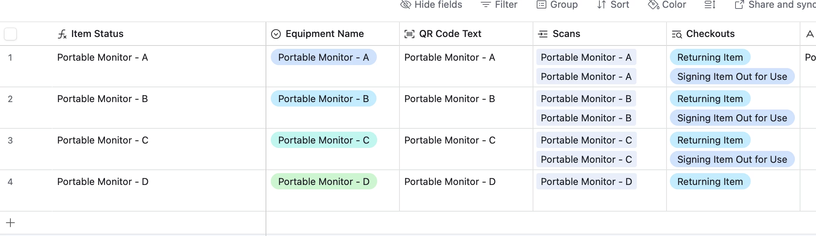Open the Filter options
Image resolution: width=816 pixels, height=236 pixels.
(499, 5)
